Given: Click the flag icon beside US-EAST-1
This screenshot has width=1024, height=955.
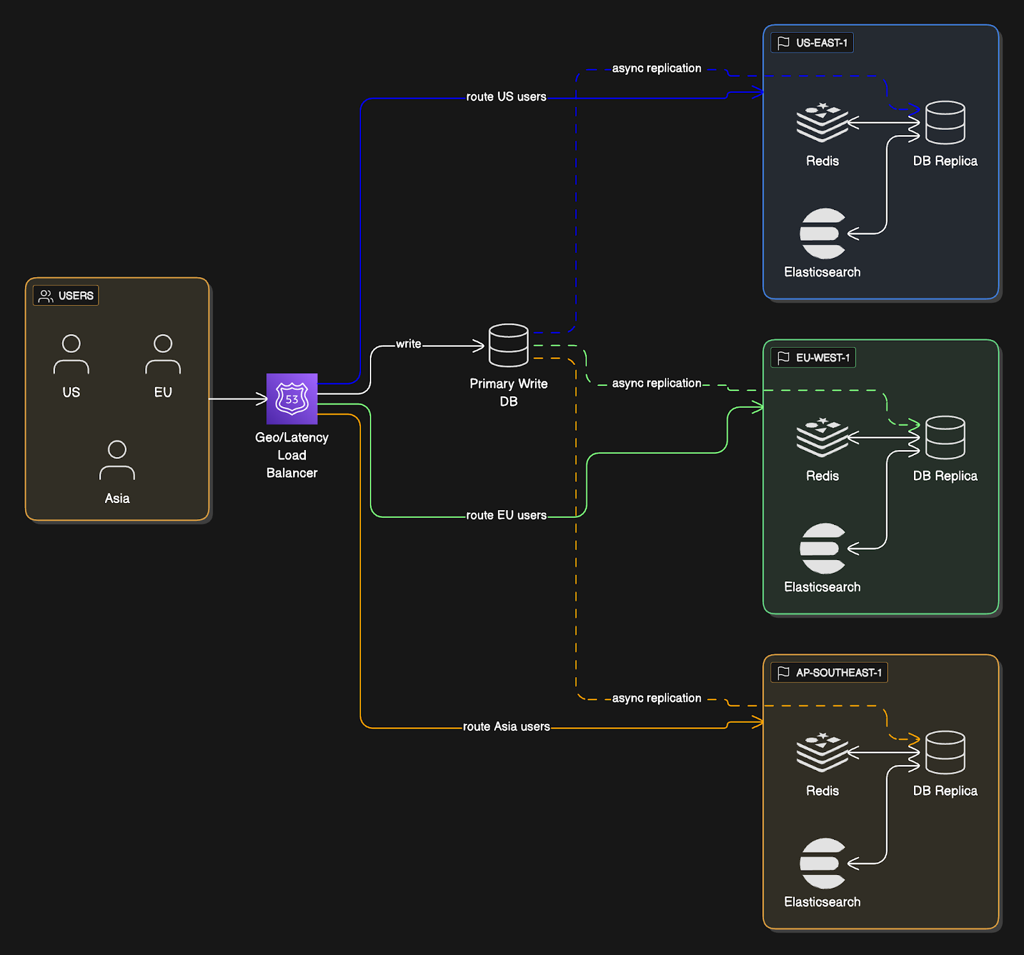Looking at the screenshot, I should [x=783, y=43].
